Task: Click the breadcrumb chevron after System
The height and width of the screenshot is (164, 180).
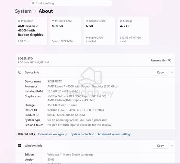Action: click(35, 11)
